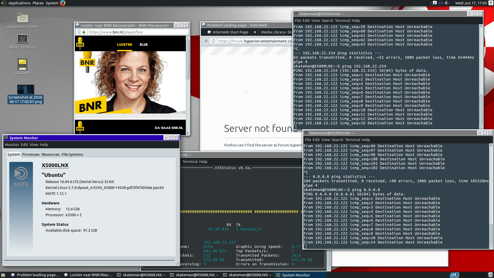Activate the first skateman@X5000LNX taskbar entry

click(141, 275)
